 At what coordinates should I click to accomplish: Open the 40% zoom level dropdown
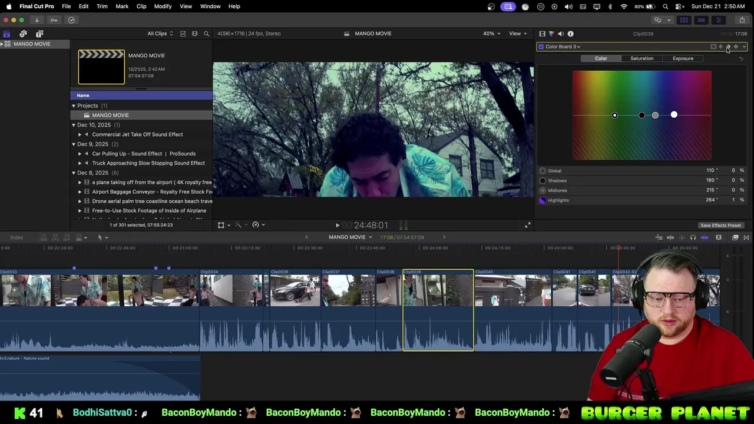(492, 34)
